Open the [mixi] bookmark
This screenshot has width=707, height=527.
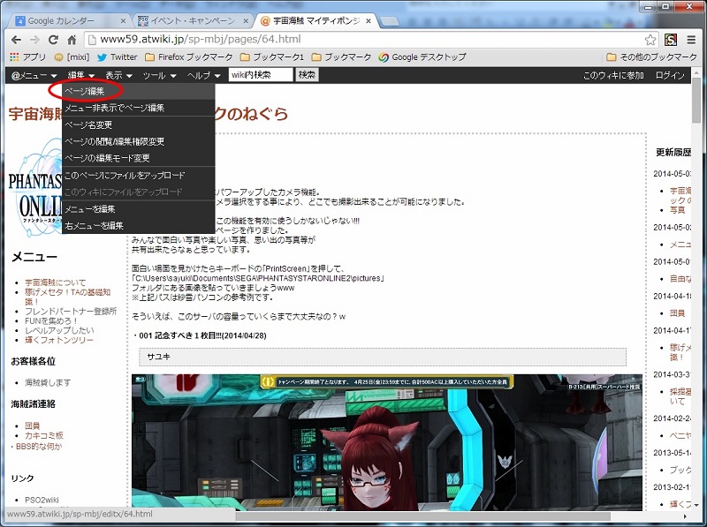72,57
